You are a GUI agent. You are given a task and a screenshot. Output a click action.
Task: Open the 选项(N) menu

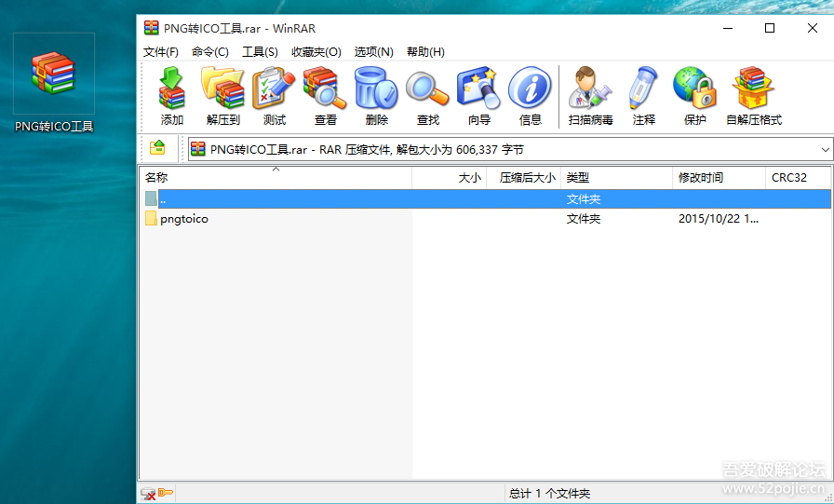(374, 51)
